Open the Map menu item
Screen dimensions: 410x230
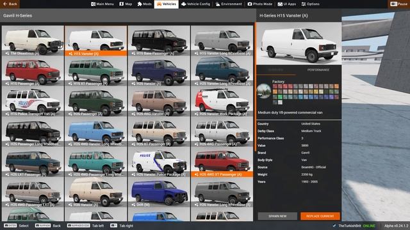(x=126, y=4)
